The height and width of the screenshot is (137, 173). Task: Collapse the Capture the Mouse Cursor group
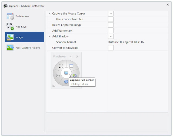click(x=49, y=13)
